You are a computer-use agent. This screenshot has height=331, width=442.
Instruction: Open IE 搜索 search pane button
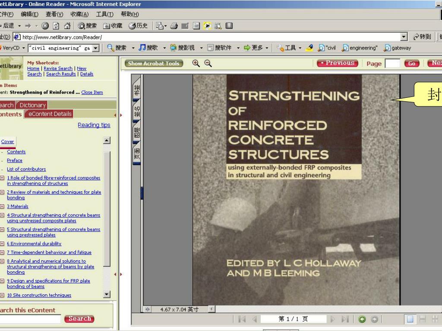click(x=87, y=26)
